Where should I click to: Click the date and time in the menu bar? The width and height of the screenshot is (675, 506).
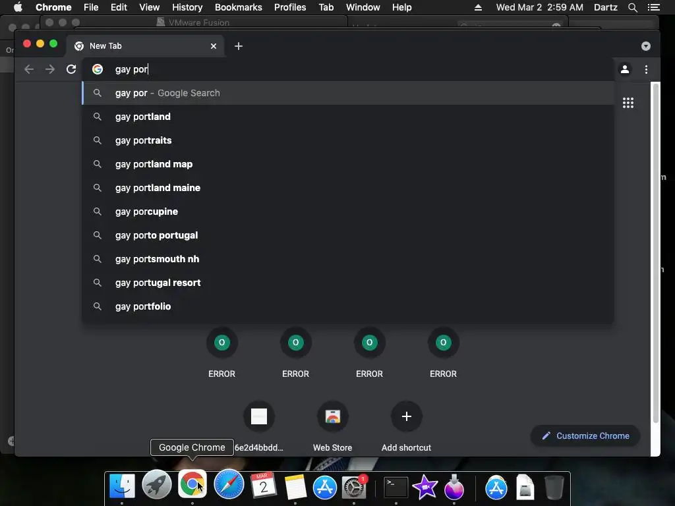click(539, 7)
